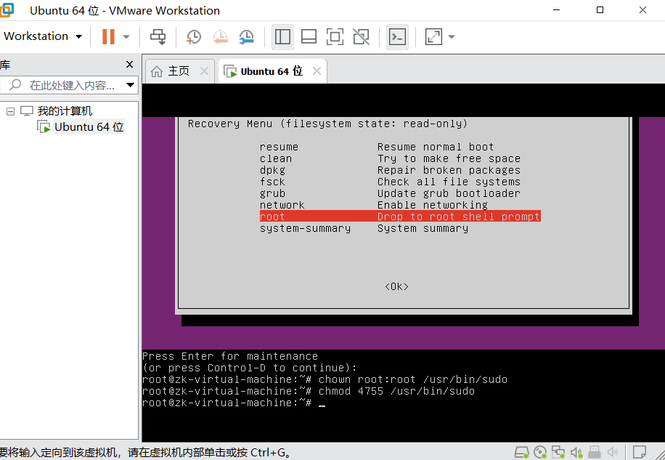Click Resume normal boot description text
Image resolution: width=665 pixels, height=460 pixels.
(436, 147)
